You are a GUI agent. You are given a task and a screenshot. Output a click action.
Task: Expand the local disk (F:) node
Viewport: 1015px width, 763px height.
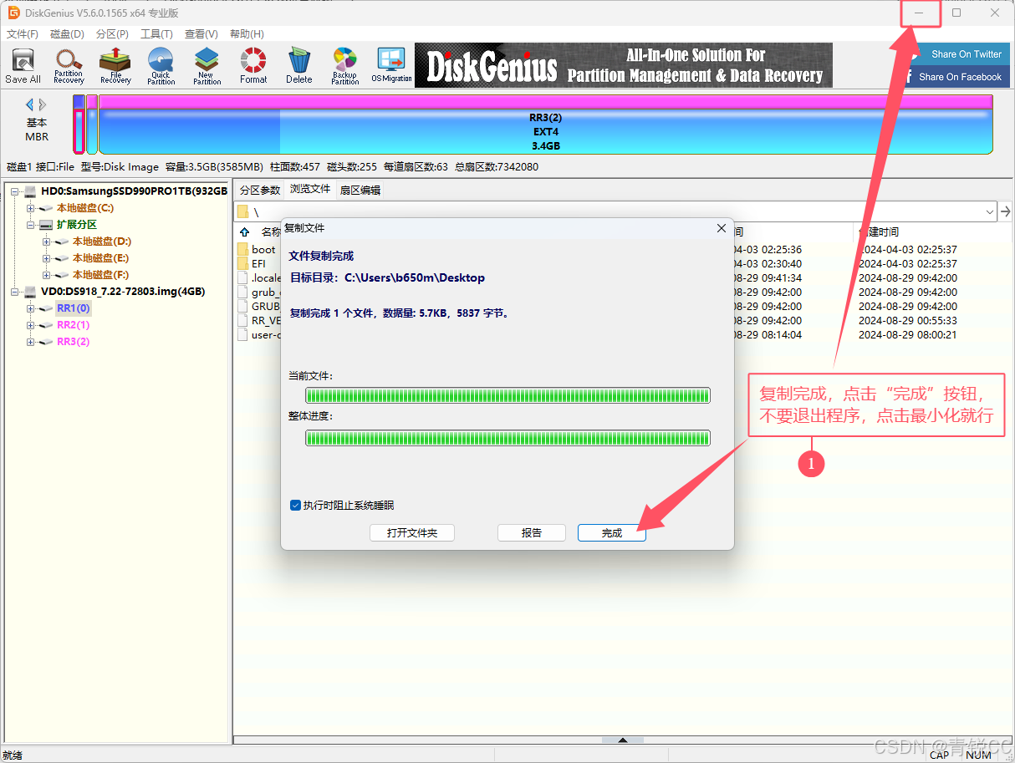pyautogui.click(x=47, y=275)
